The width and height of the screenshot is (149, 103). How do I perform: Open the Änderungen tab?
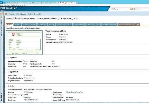(x=42, y=25)
